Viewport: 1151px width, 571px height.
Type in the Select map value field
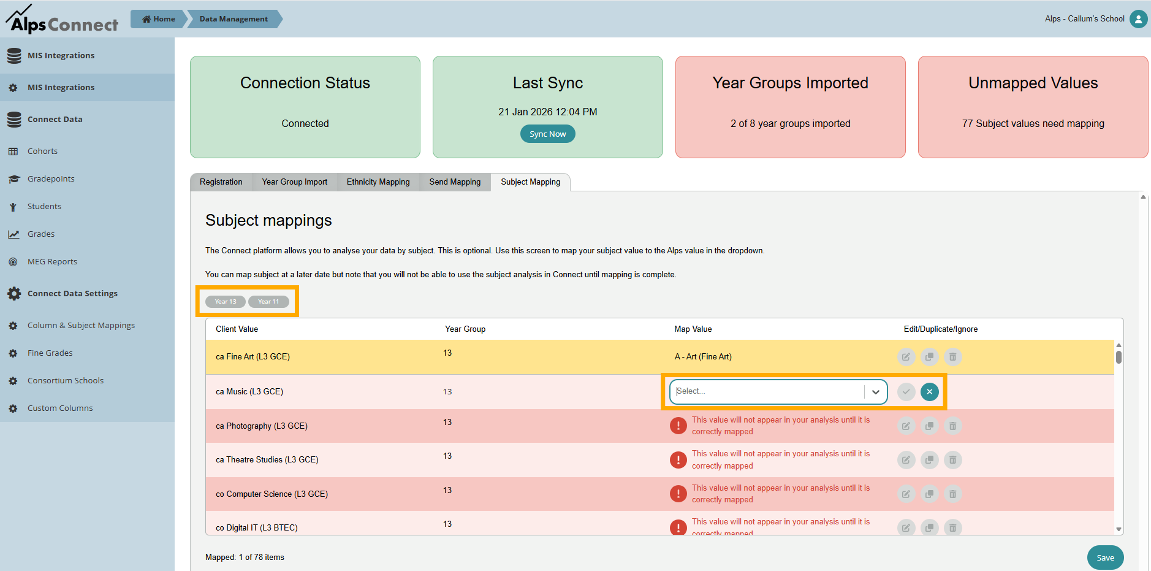(x=767, y=391)
